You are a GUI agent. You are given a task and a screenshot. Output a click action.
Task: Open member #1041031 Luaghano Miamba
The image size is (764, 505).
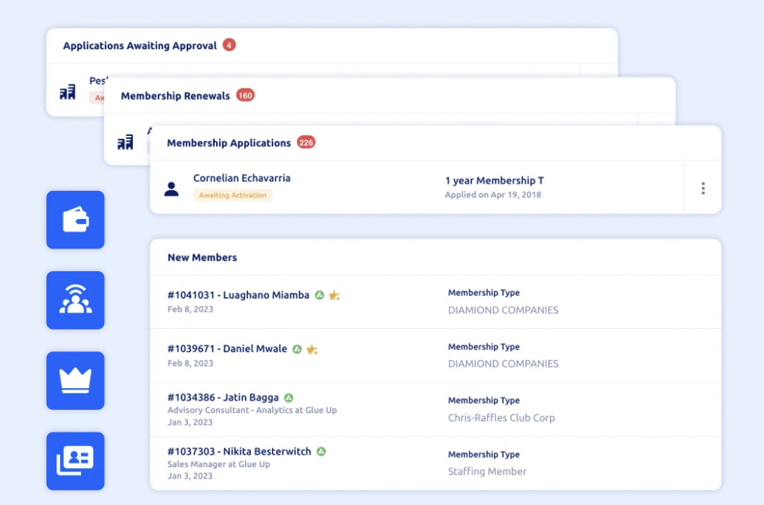pyautogui.click(x=238, y=296)
